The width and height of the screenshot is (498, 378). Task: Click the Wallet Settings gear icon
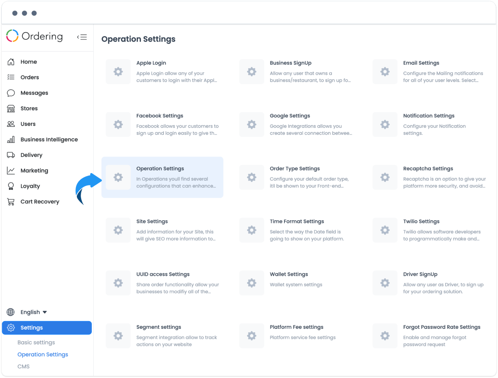coord(251,283)
